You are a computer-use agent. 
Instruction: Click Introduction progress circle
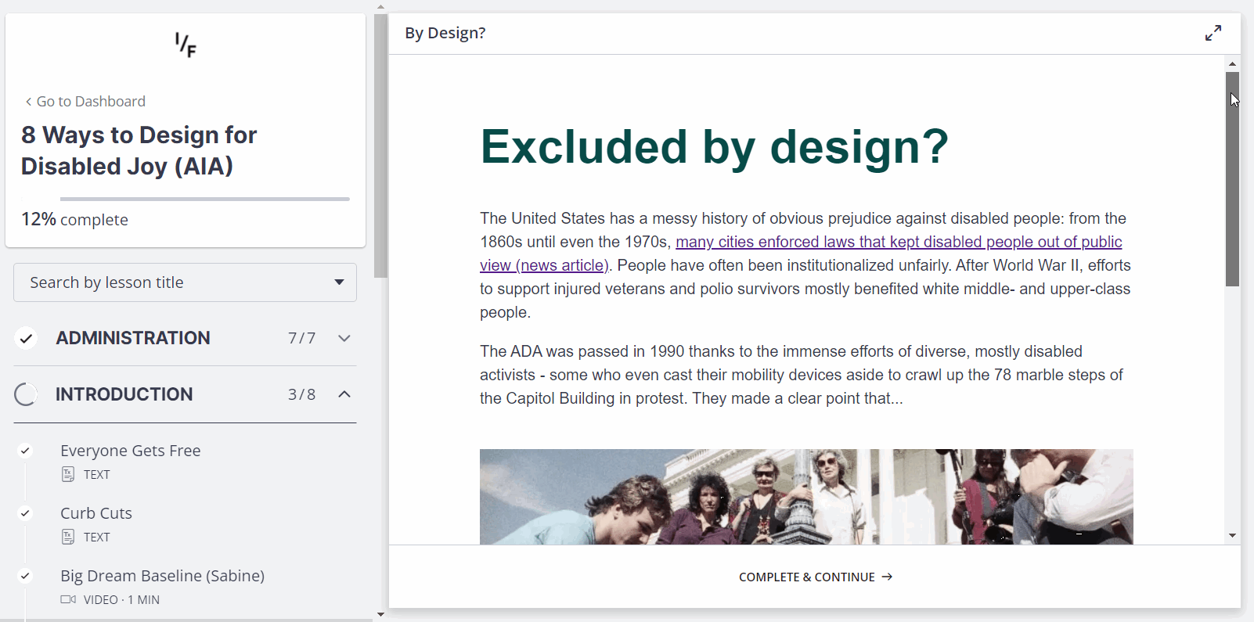(x=26, y=394)
